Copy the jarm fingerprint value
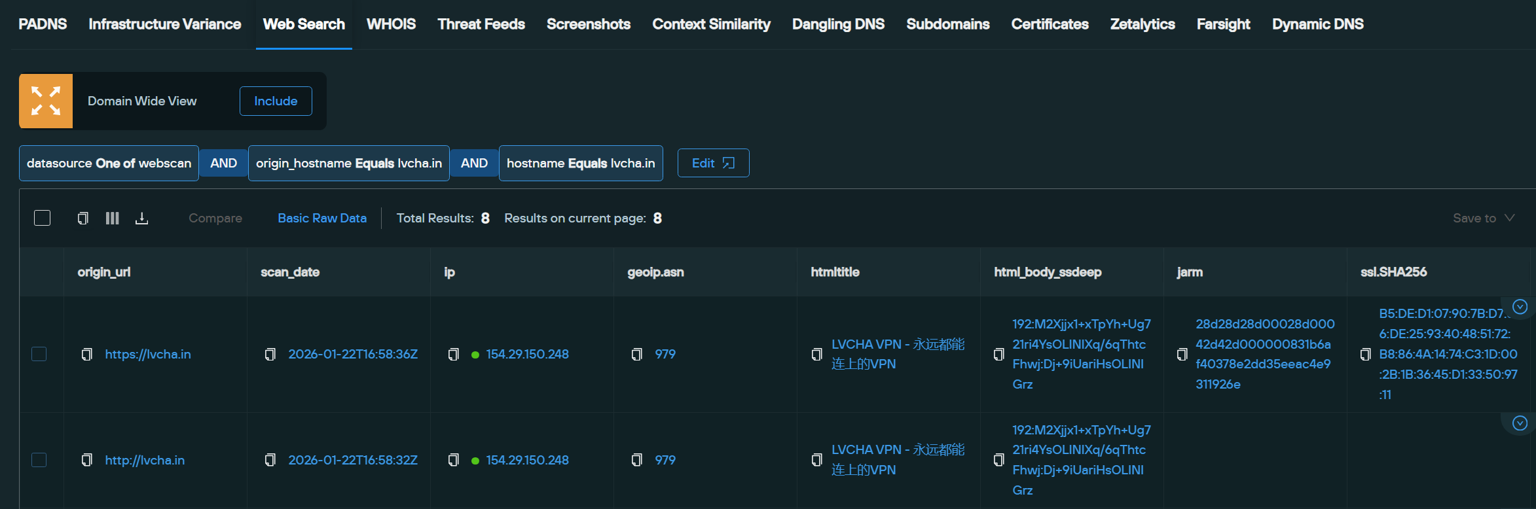1536x509 pixels. (1182, 354)
